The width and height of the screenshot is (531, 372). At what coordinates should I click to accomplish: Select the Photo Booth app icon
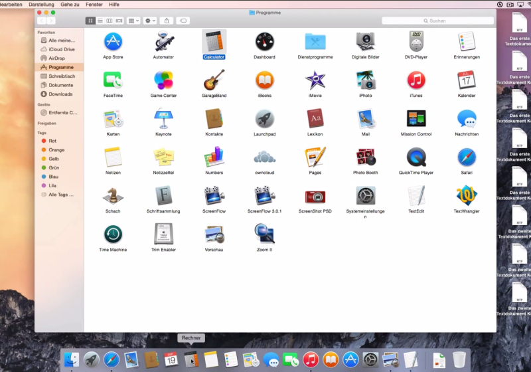(x=365, y=157)
